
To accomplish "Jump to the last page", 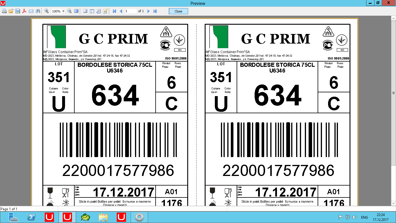I will 155,11.
